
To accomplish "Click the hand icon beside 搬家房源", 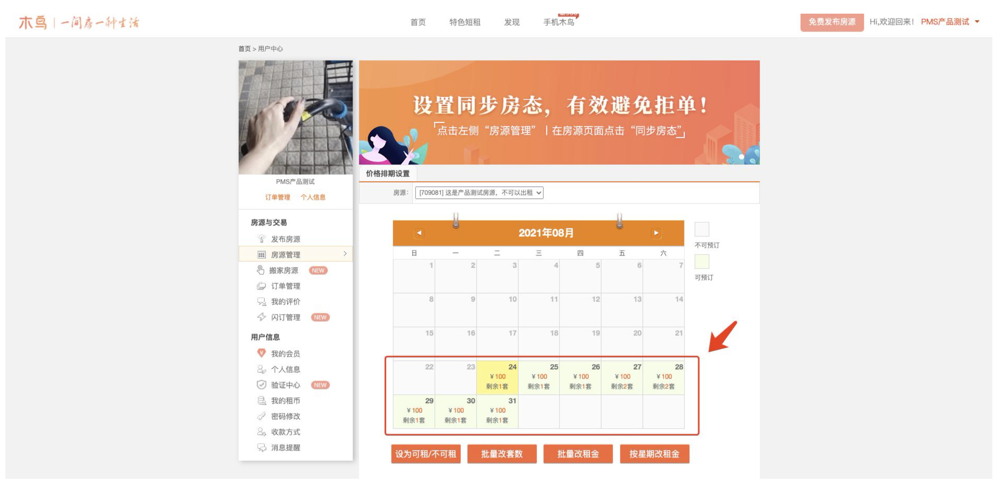I will coord(260,270).
